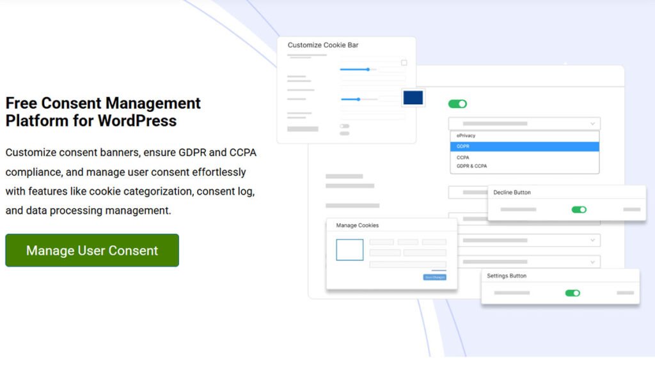
Task: Click the Manage User Consent button
Action: [91, 250]
